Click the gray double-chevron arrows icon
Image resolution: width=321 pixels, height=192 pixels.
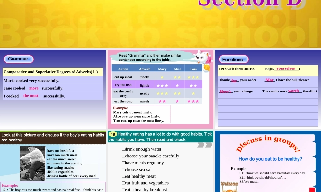tap(205, 145)
